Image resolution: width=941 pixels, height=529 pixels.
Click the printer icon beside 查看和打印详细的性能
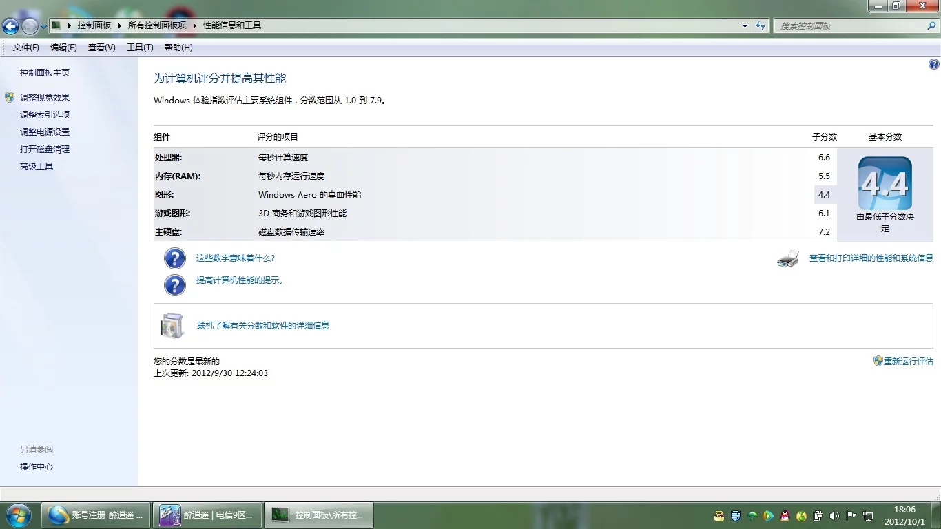[x=788, y=259]
